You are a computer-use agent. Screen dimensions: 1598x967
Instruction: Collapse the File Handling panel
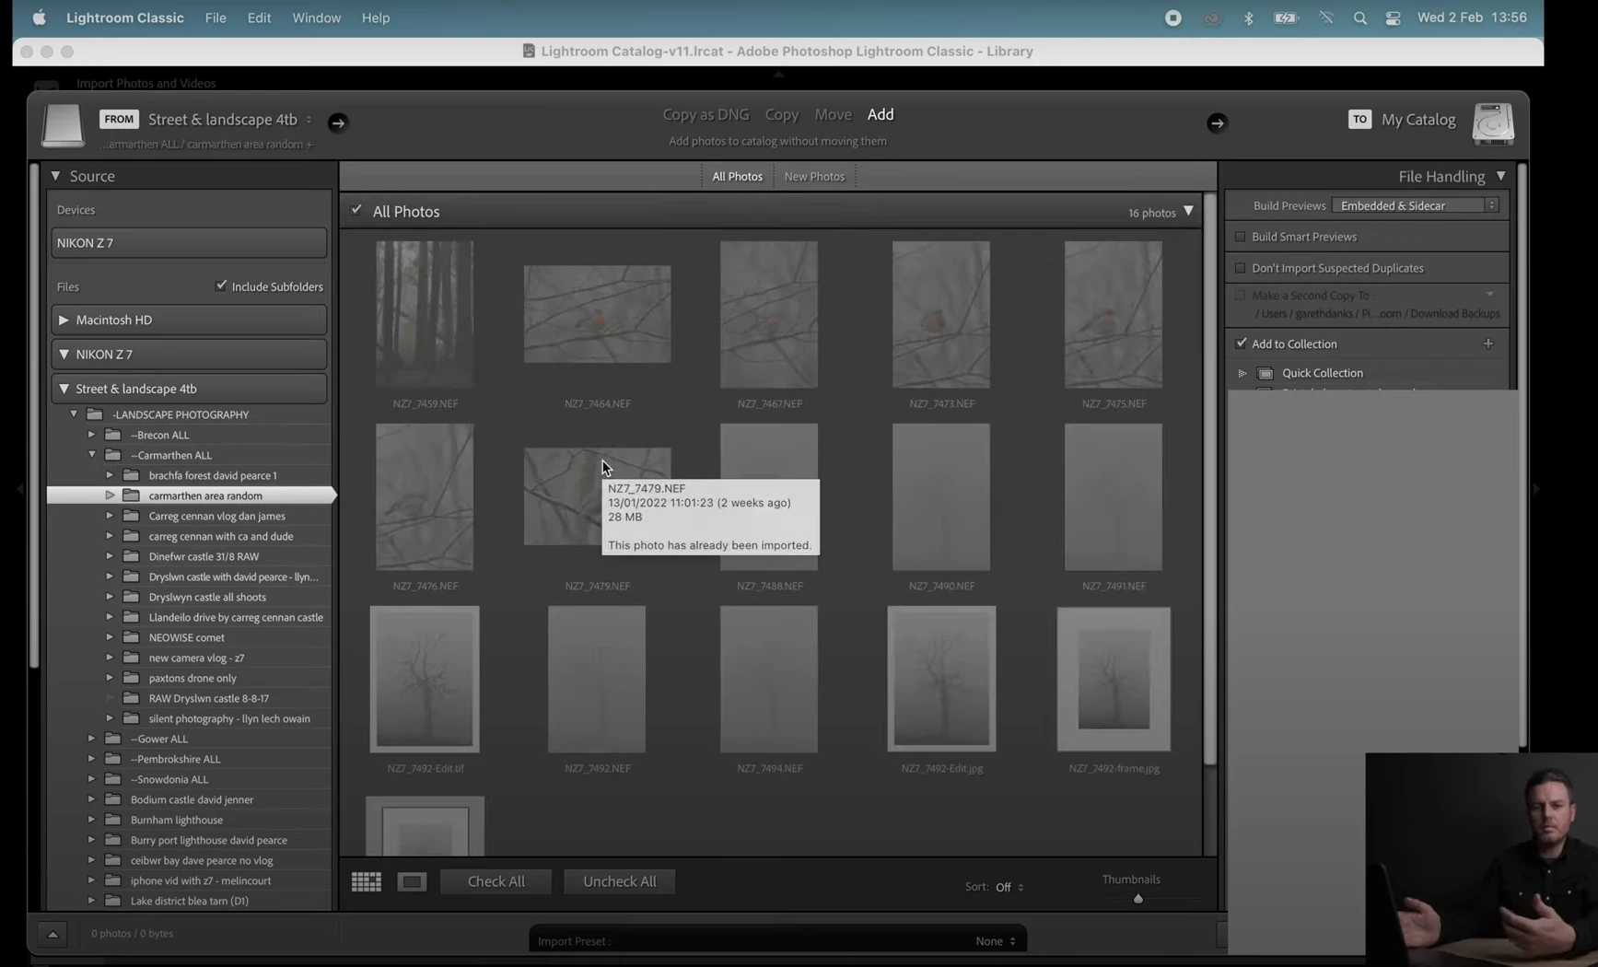(1501, 176)
